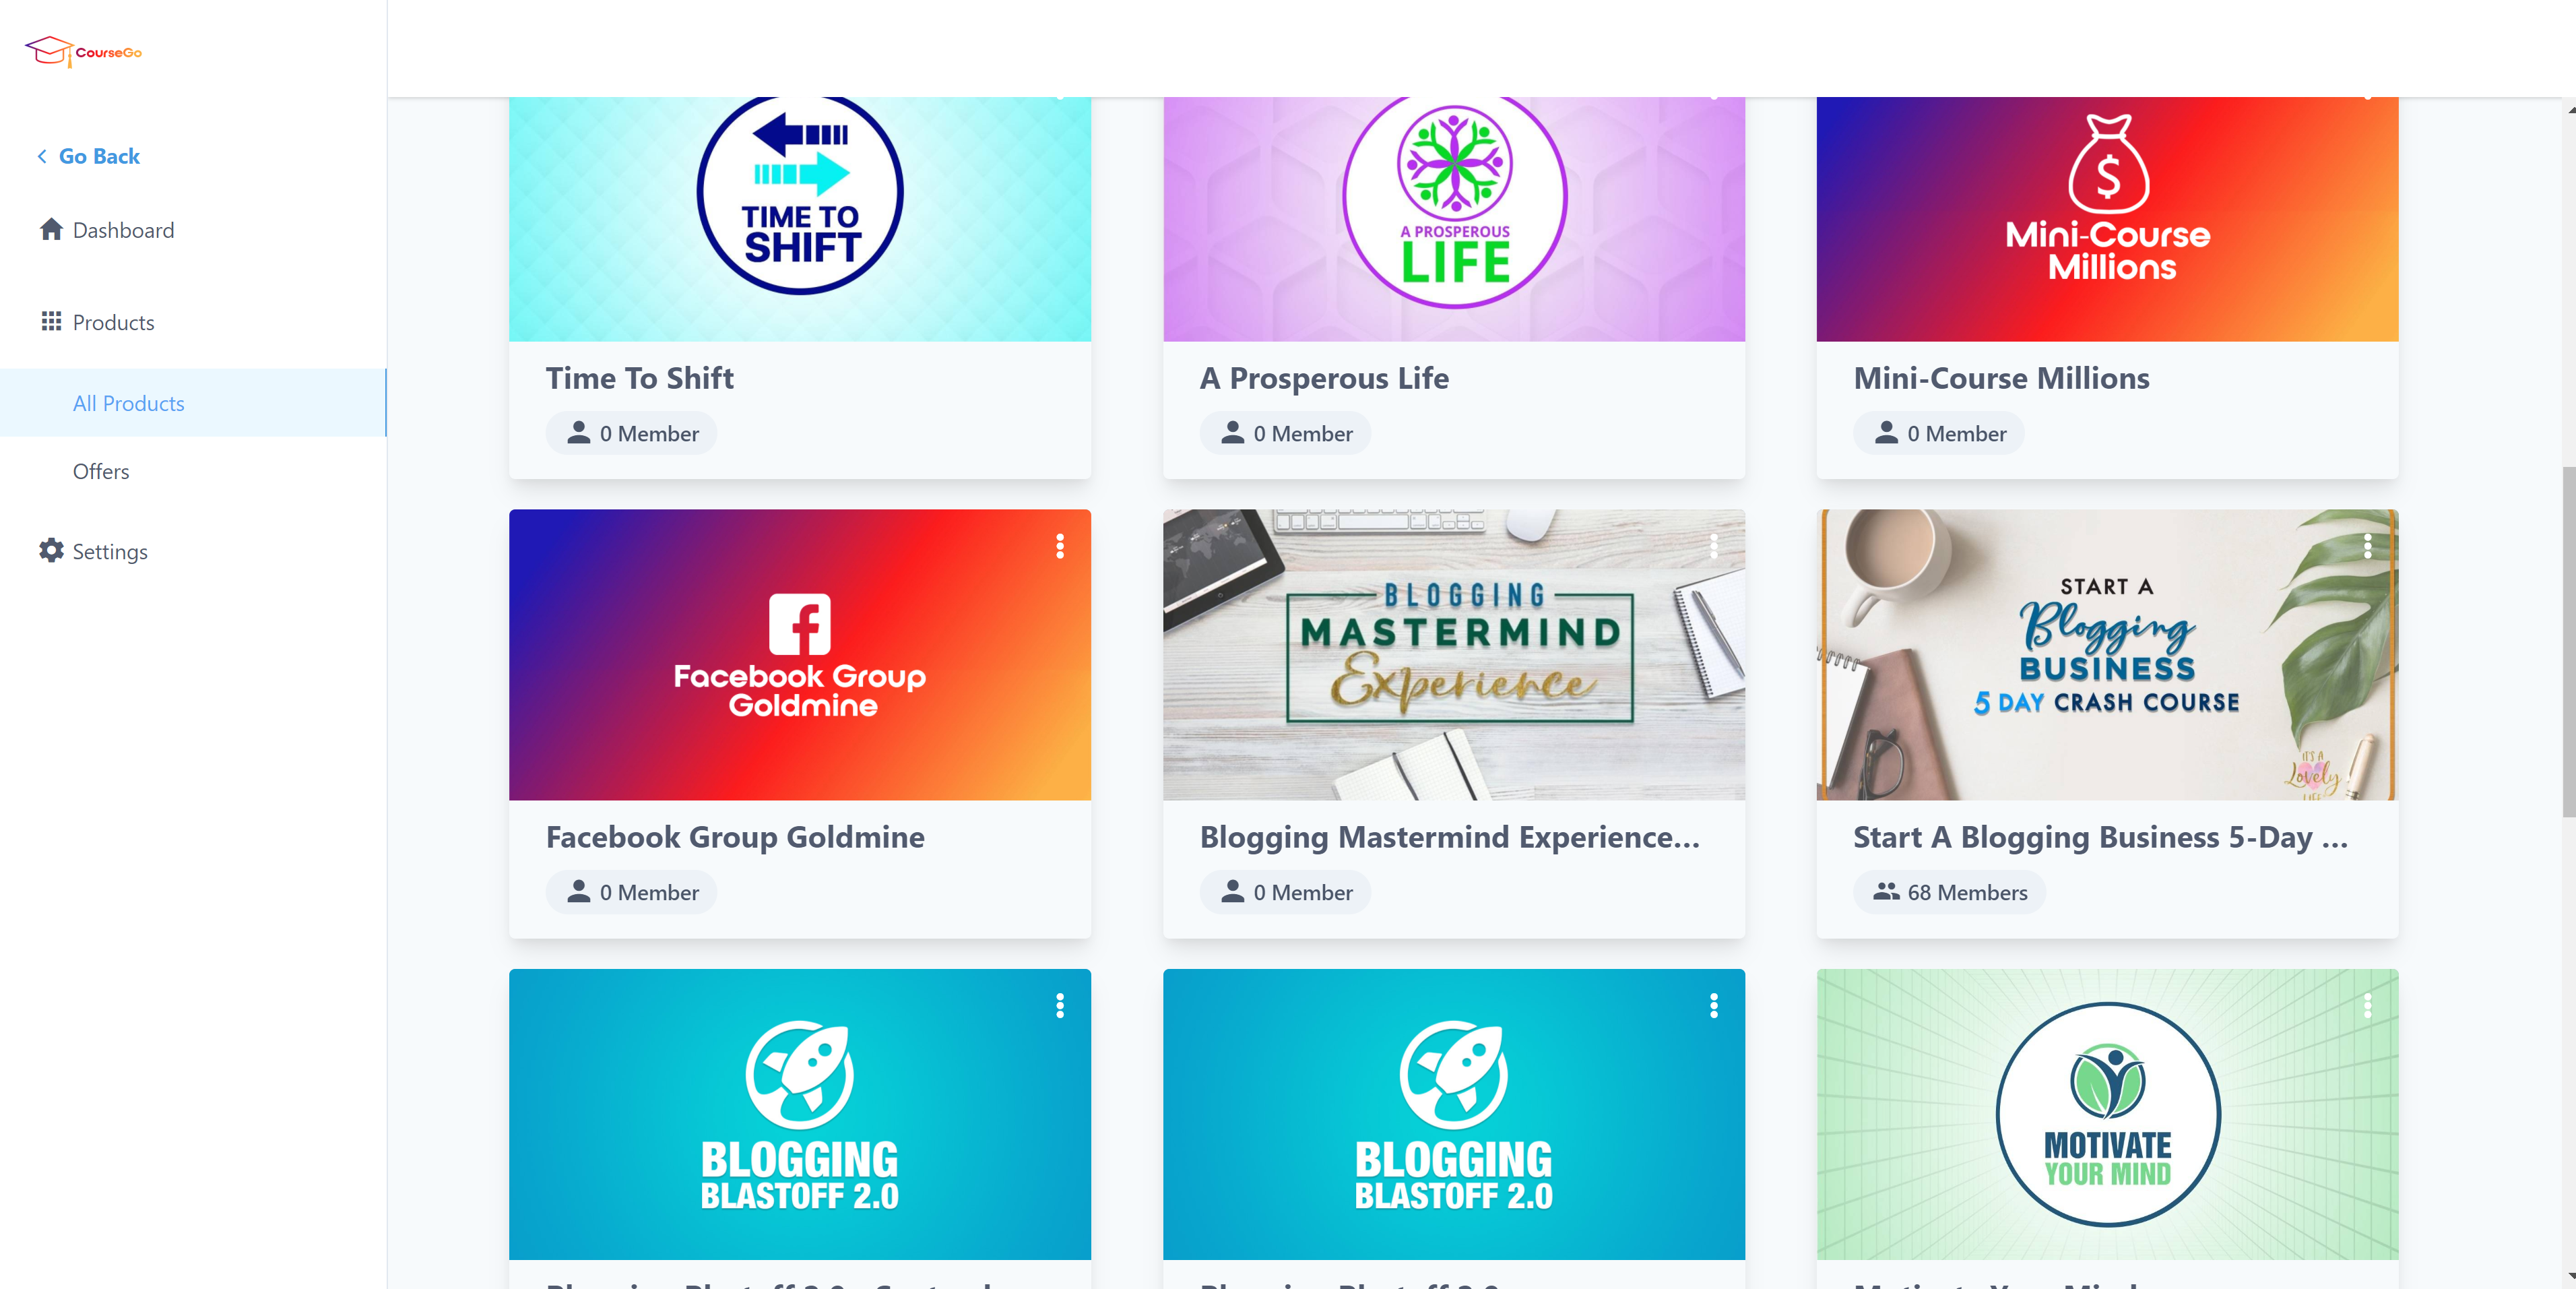Screen dimensions: 2576x1289
Task: Click the Dashboard home icon
Action: tap(51, 229)
